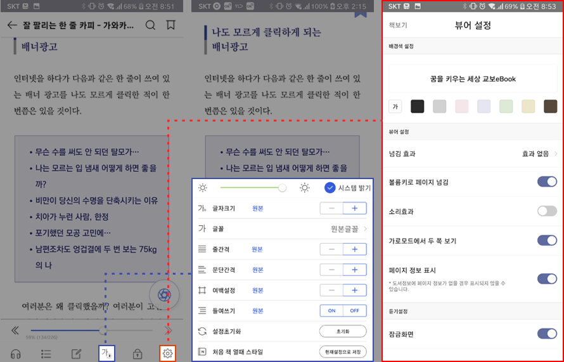Increase 여백설정 with plus button

point(355,290)
